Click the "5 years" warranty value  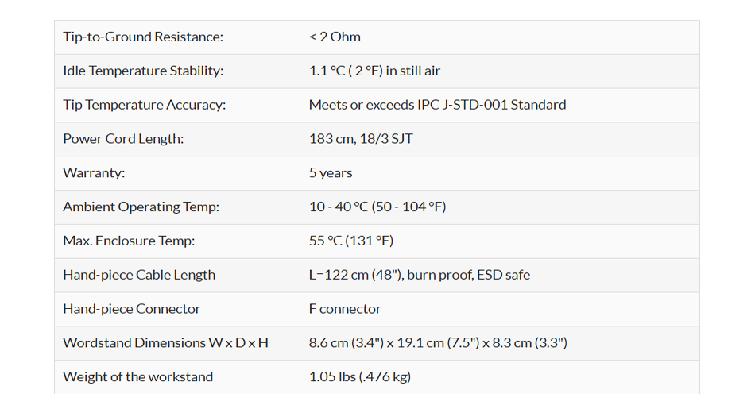coord(331,173)
